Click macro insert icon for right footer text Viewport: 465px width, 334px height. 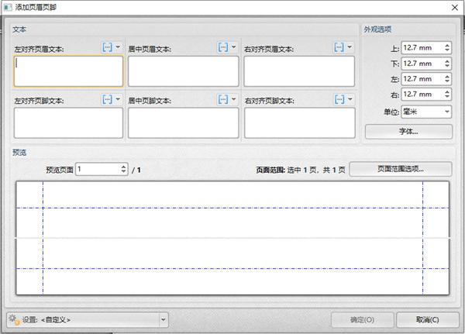(x=339, y=99)
